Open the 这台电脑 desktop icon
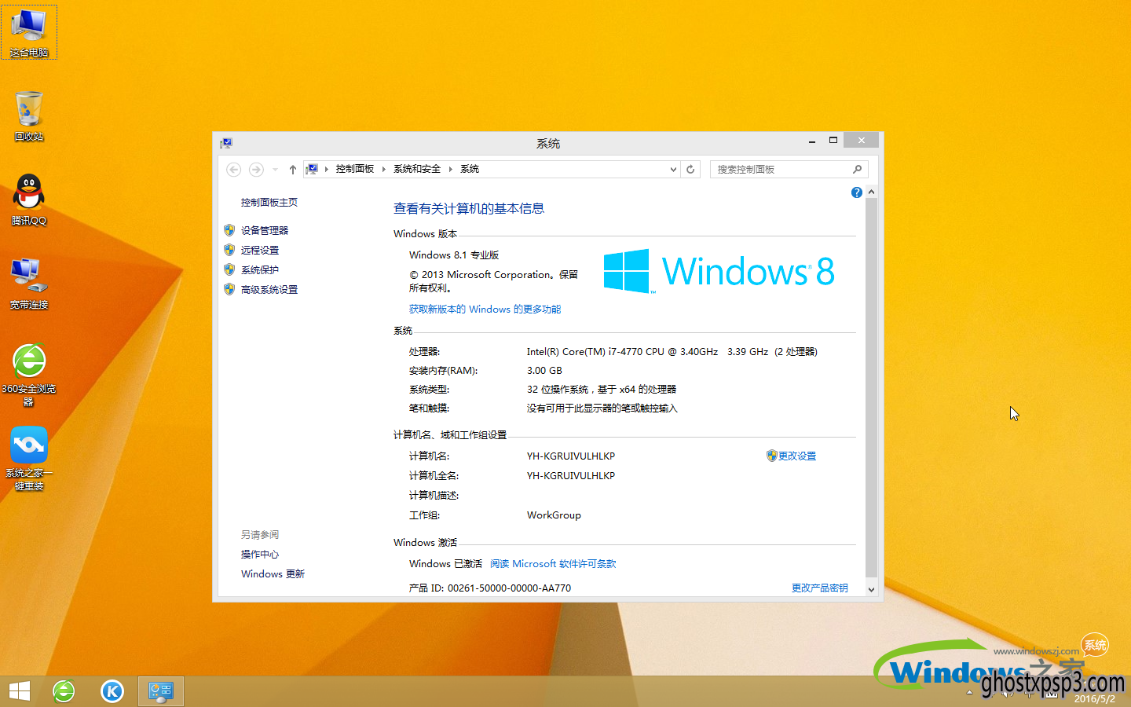Screen dimensions: 1131x707 tap(29, 32)
